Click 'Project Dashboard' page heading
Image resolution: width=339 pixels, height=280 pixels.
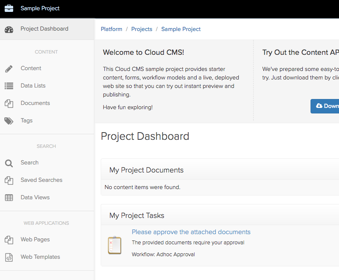pos(145,136)
